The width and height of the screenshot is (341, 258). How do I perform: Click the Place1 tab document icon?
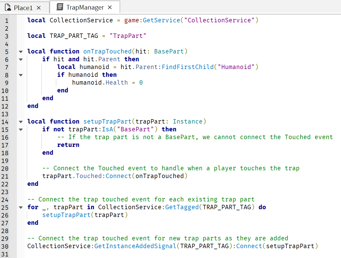point(8,7)
